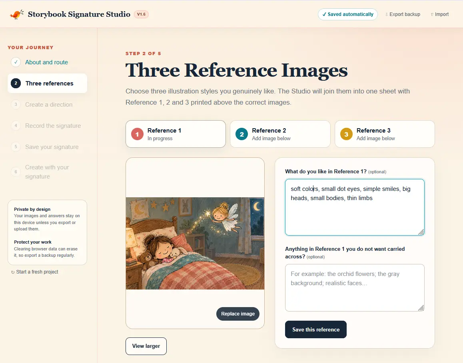Screen dimensions: 463x363
Task: Click the 'YOUR JOURNEY' sidebar heading
Action: point(30,48)
